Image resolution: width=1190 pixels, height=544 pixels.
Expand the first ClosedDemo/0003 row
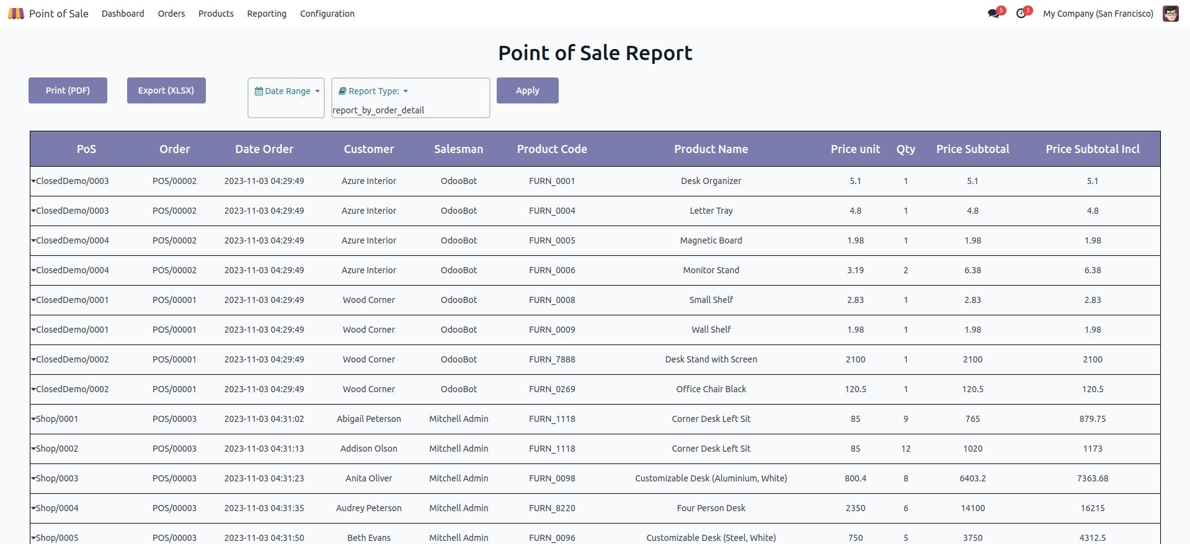point(33,181)
